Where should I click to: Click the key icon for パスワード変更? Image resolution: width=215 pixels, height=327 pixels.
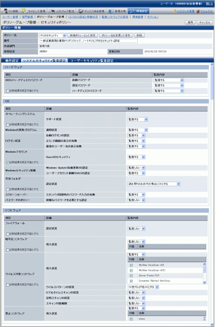175,11
